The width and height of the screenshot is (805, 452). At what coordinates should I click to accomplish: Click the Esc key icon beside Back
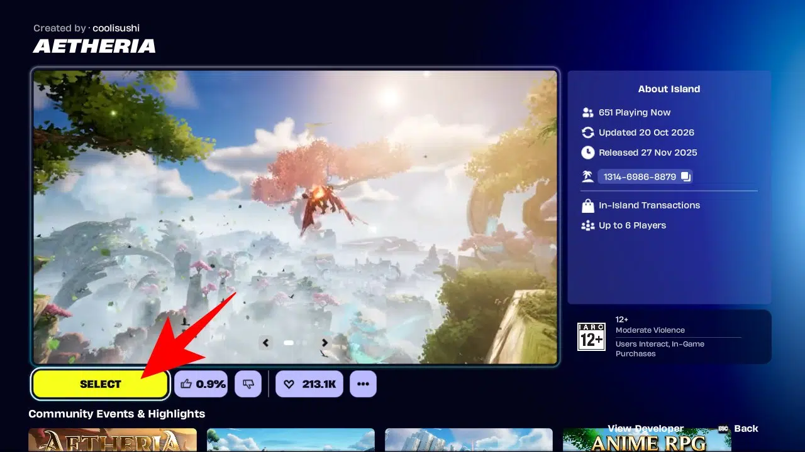723,429
